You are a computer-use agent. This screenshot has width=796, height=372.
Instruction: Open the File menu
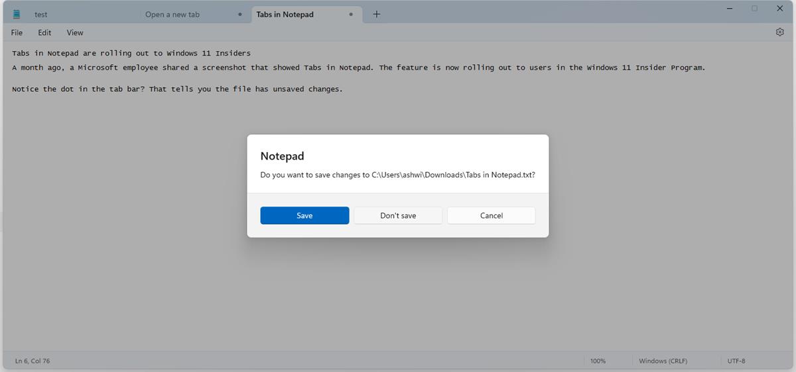(x=17, y=32)
